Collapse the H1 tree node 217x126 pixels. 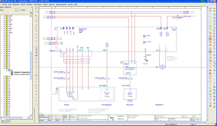click(x=4, y=68)
